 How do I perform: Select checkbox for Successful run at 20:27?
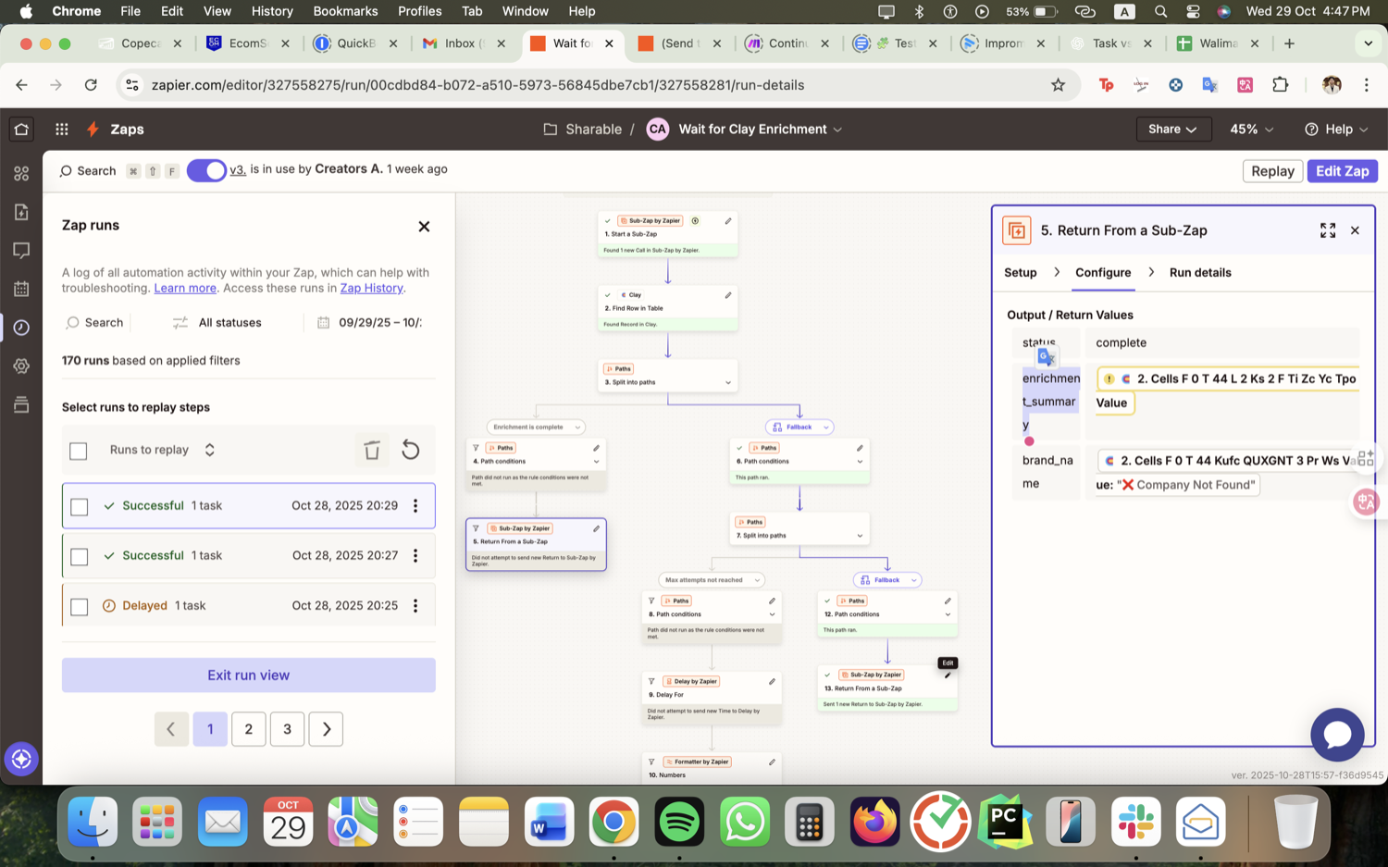[x=80, y=557]
